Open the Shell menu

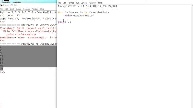12,9
